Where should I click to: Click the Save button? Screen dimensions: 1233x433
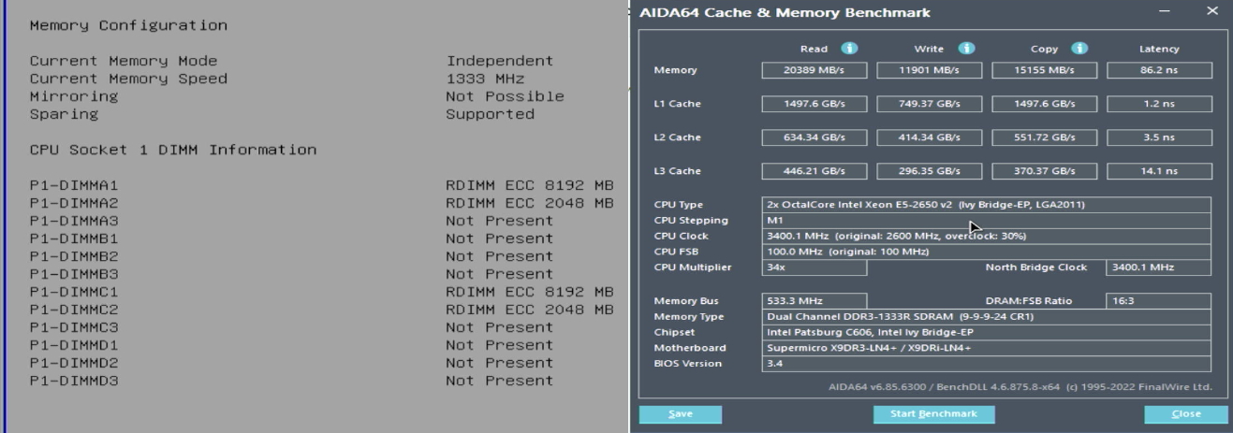(680, 413)
